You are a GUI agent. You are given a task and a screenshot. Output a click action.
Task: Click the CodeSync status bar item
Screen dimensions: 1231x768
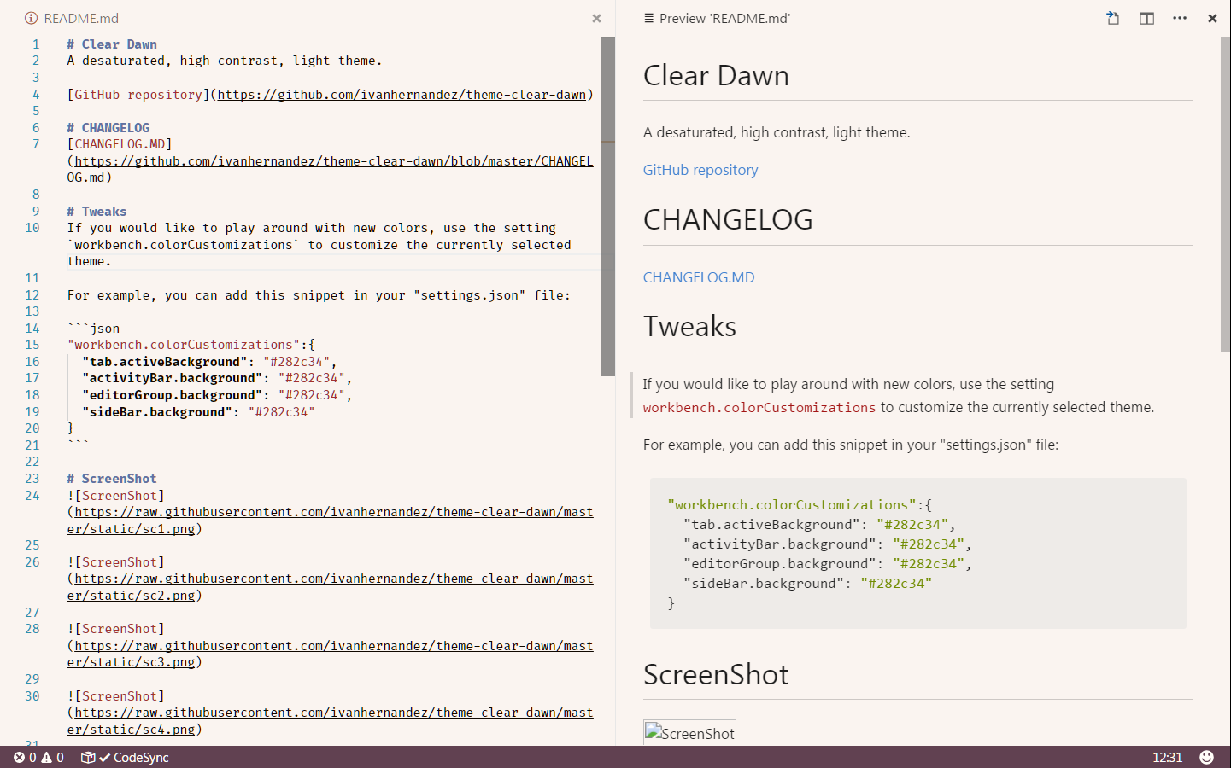(125, 758)
